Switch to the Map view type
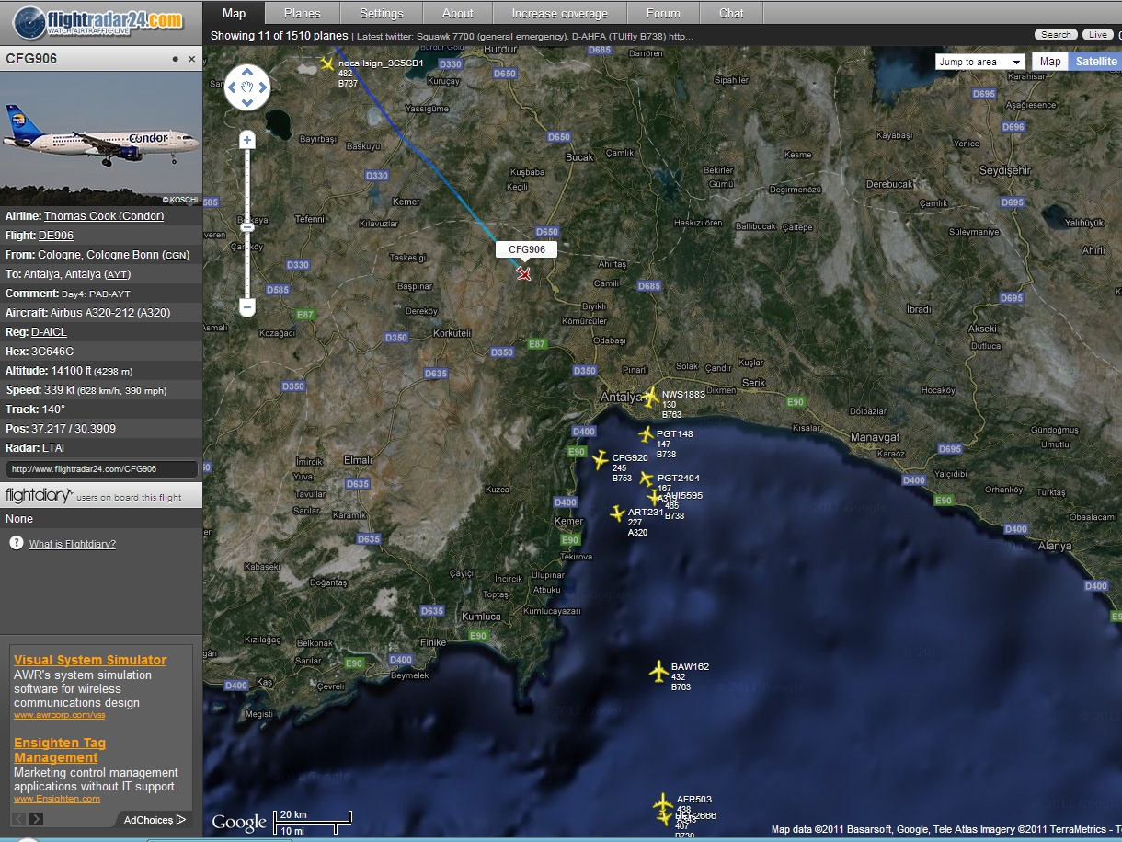Image resolution: width=1122 pixels, height=842 pixels. [1049, 62]
